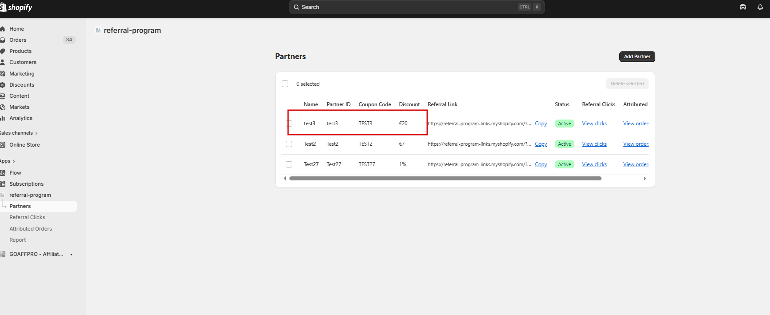Screen dimensions: 770x315
Task: Open Attributed Orders in the sidebar
Action: point(31,229)
